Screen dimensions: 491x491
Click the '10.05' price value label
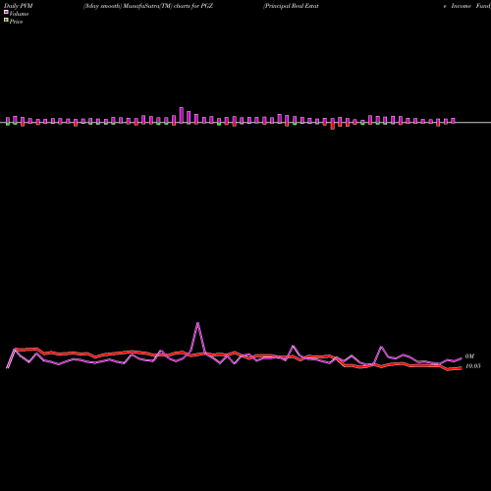pyautogui.click(x=473, y=366)
